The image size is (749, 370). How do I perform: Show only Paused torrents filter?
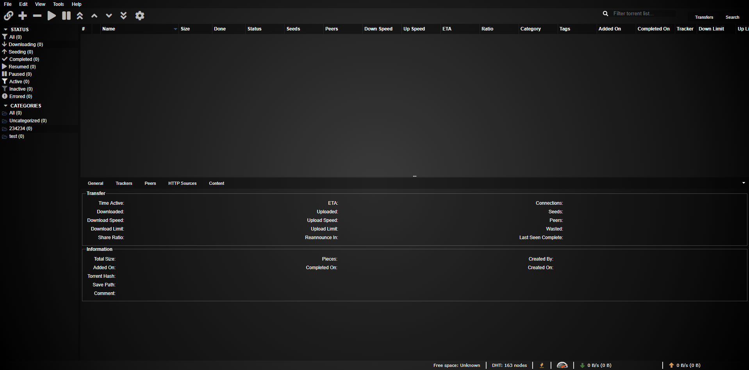20,74
